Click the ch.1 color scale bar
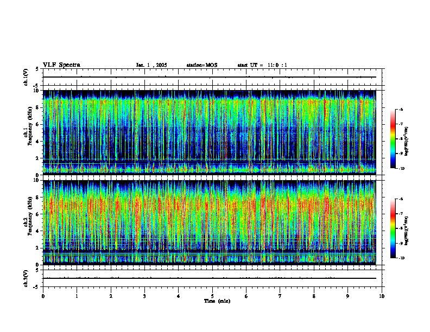The image size is (430, 332). coord(393,139)
